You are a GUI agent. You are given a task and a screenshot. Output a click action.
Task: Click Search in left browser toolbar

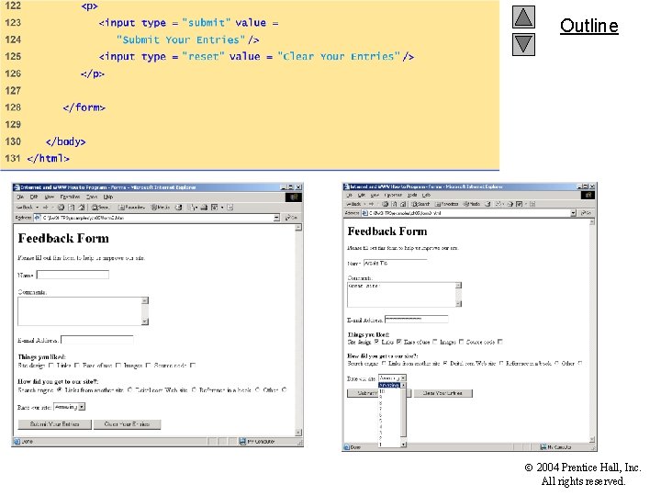[100, 207]
